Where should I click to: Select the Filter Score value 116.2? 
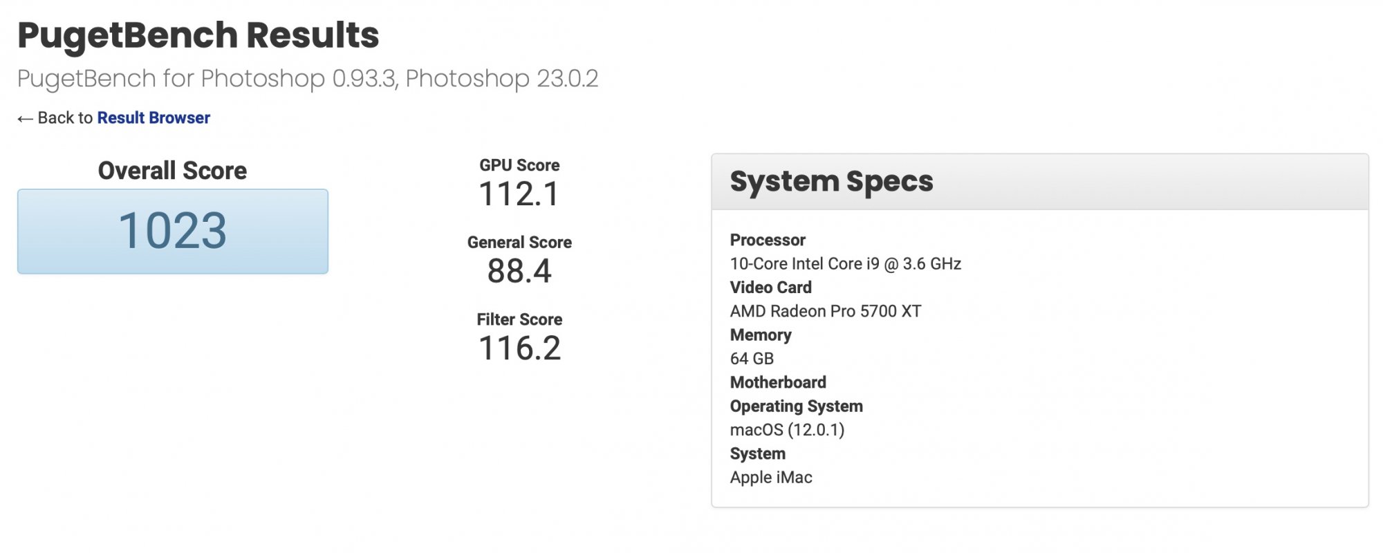click(x=519, y=348)
